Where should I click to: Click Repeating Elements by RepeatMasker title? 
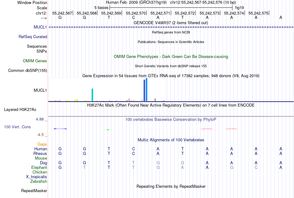pyautogui.click(x=171, y=187)
